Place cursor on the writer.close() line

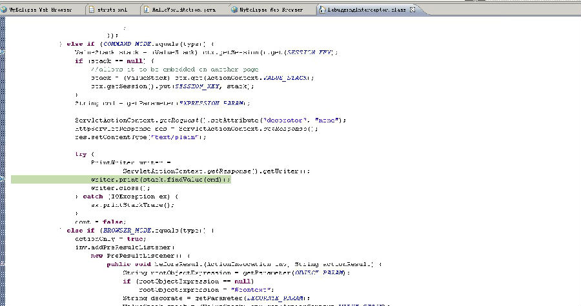click(x=121, y=188)
